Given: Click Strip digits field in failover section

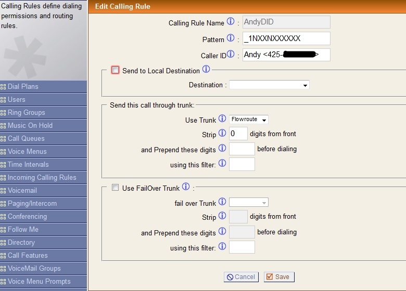Looking at the screenshot, I should [x=238, y=217].
